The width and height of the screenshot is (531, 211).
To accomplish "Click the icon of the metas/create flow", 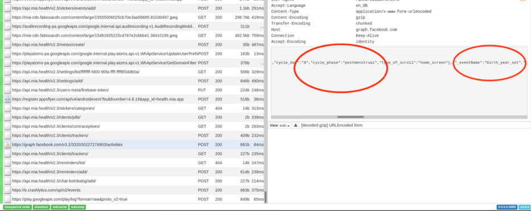I will click(7, 45).
